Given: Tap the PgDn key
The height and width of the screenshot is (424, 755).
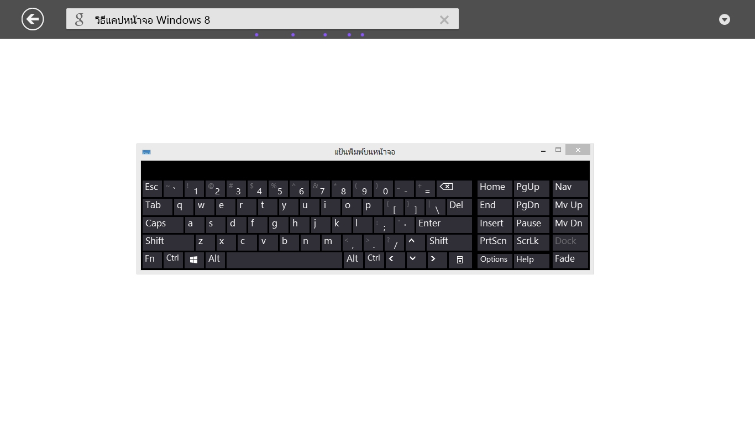Looking at the screenshot, I should click(x=531, y=207).
